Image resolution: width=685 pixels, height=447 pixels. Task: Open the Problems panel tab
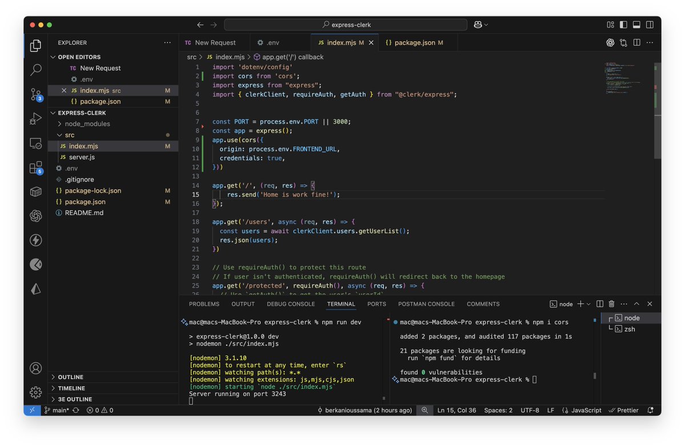(204, 304)
